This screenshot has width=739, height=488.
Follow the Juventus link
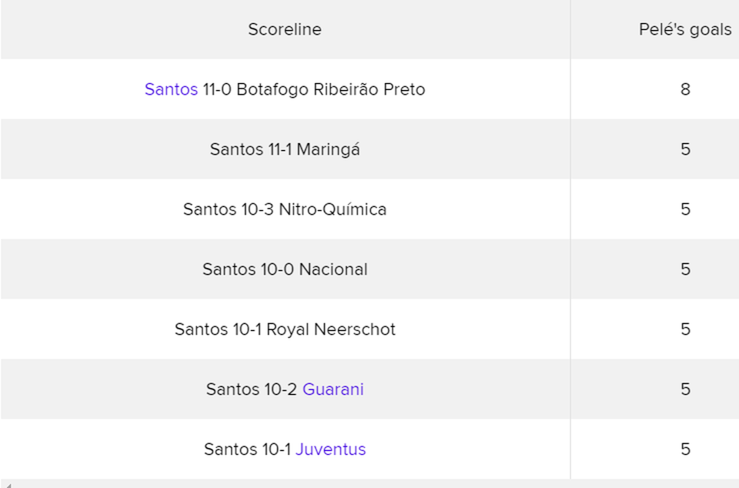click(x=330, y=449)
